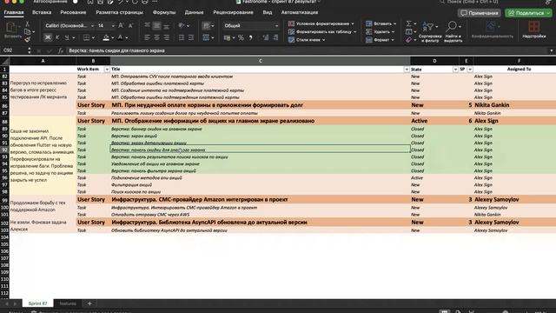The width and height of the screenshot is (556, 313).
Task: Increase indent icon
Action: point(191,37)
